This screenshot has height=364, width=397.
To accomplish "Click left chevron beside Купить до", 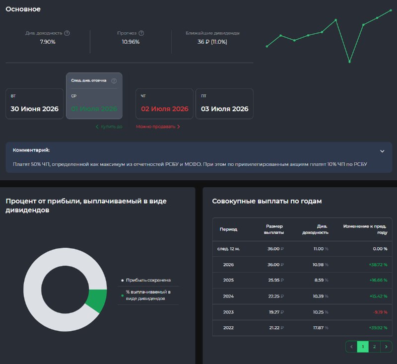I will click(x=97, y=127).
